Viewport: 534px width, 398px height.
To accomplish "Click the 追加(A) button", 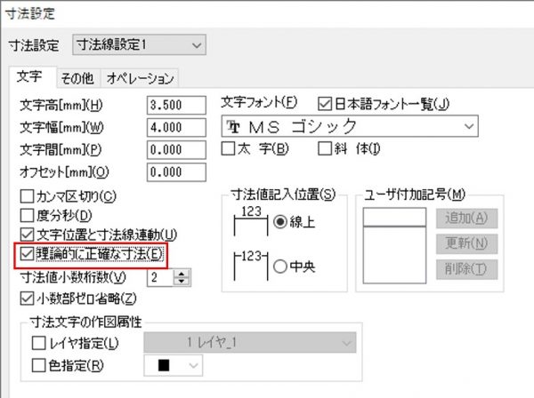I will click(466, 219).
